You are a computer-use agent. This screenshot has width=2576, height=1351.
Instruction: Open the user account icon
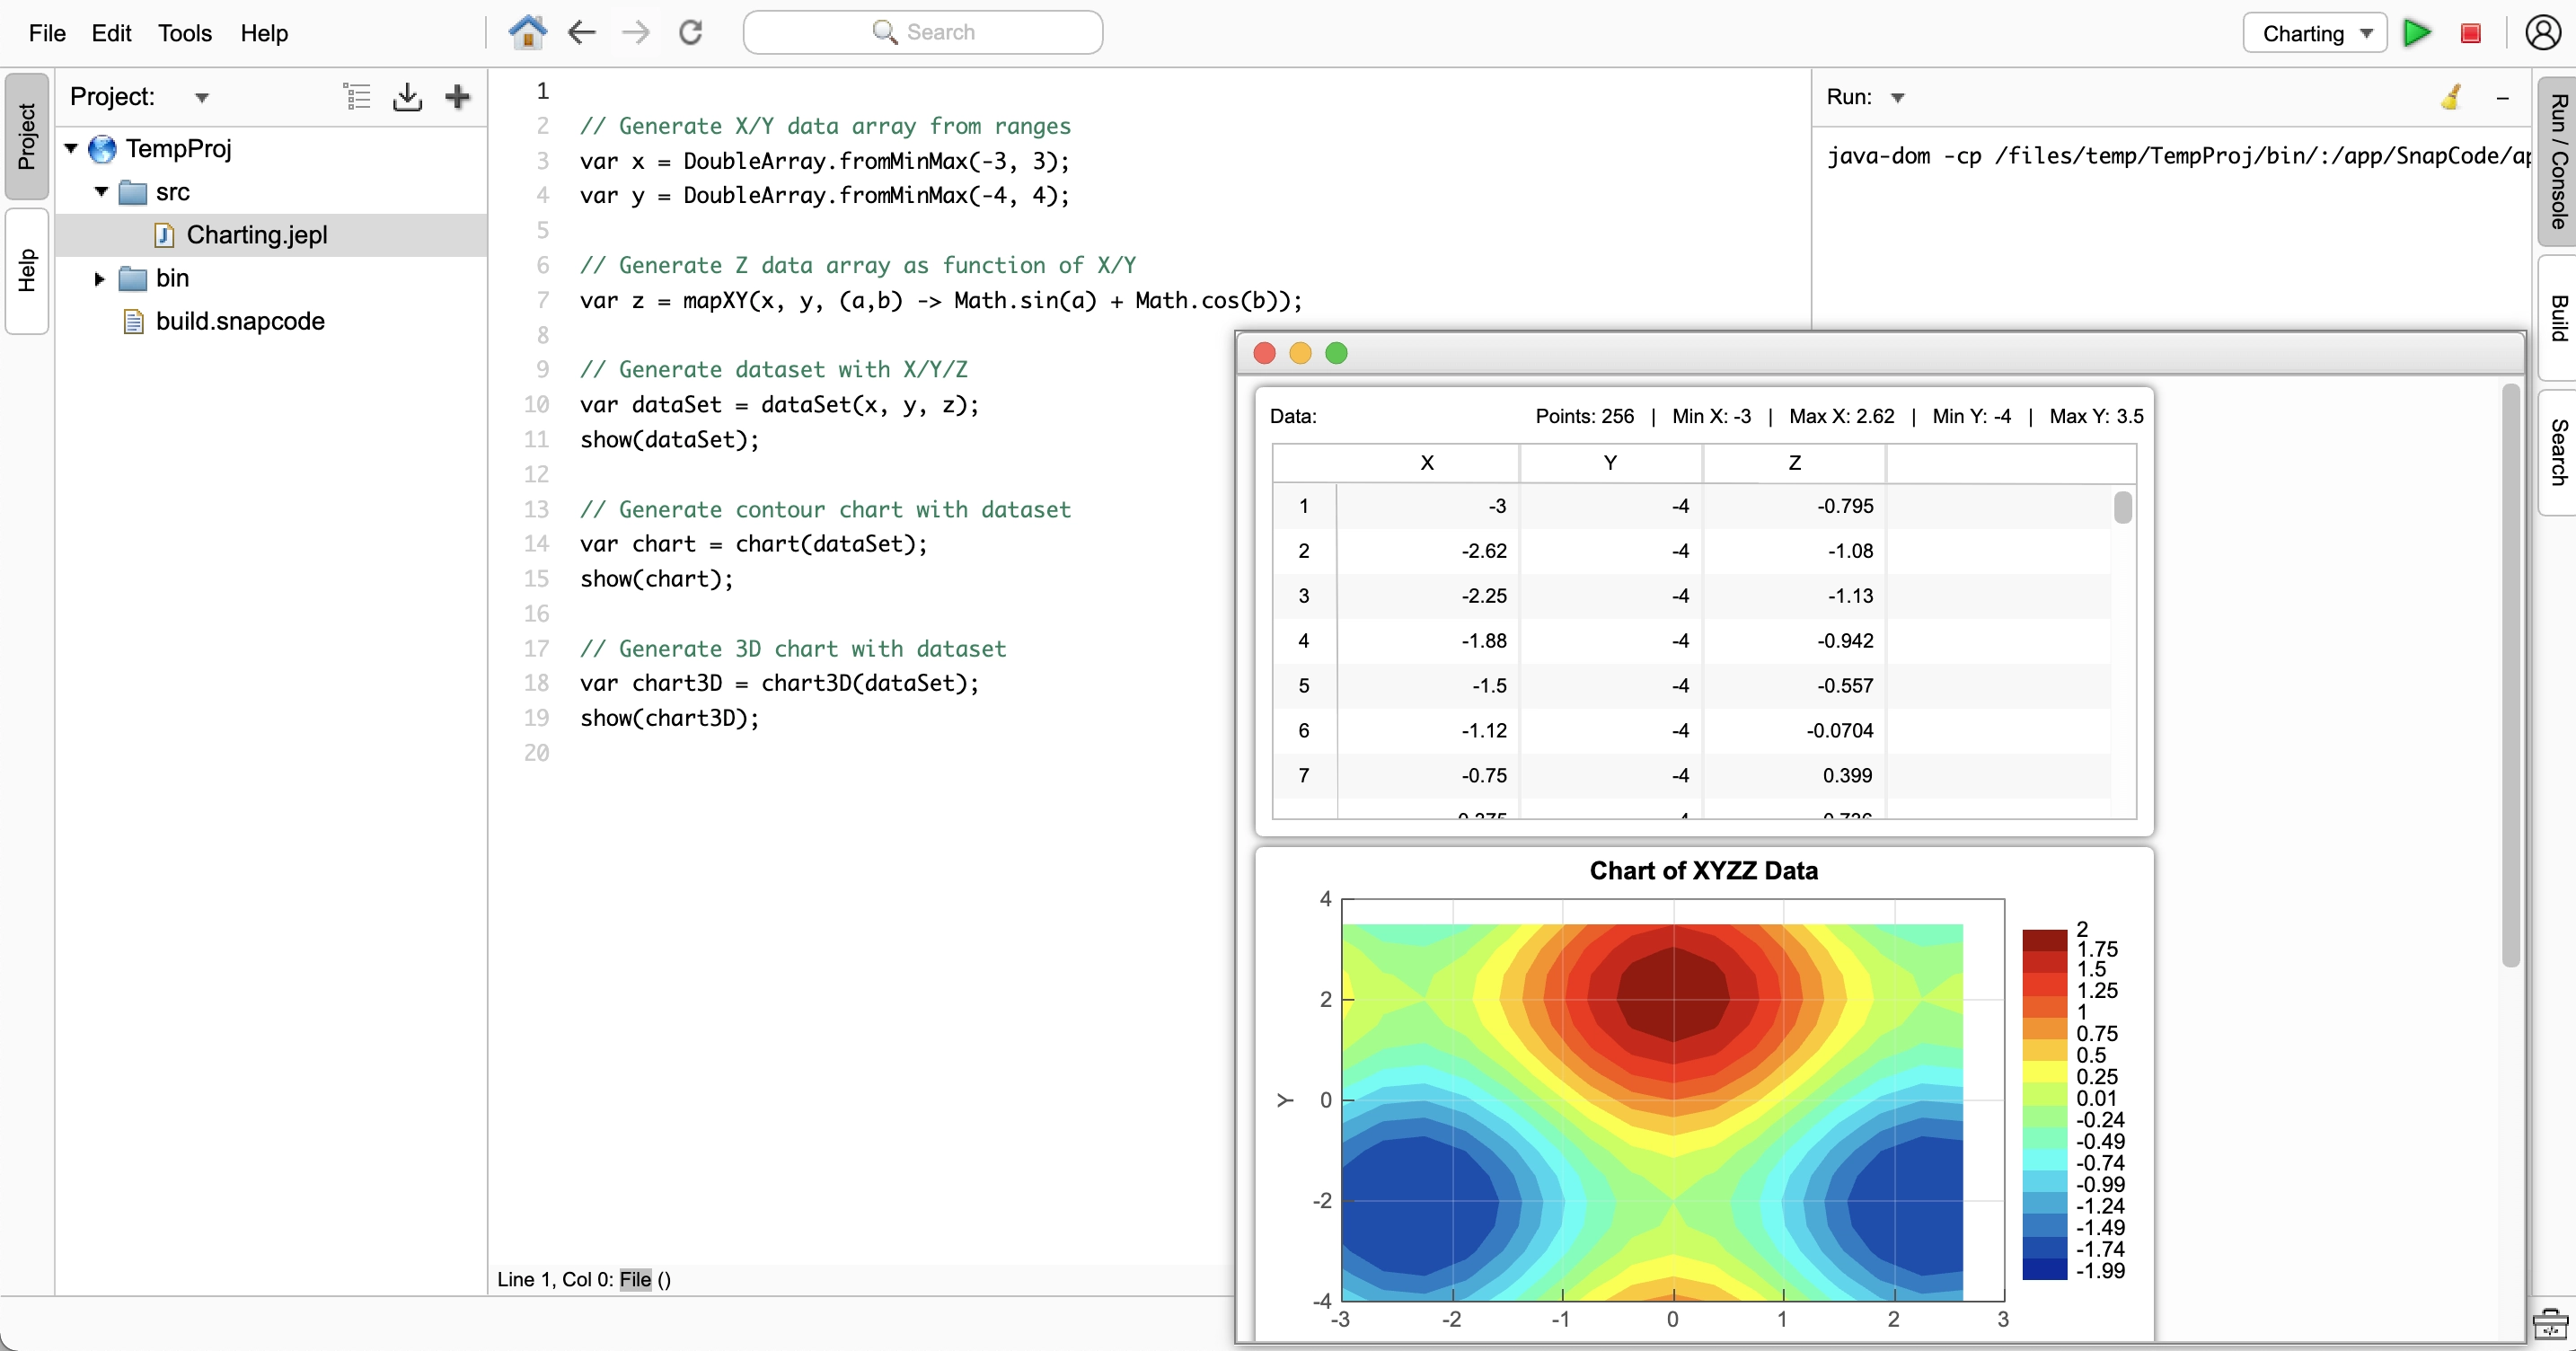click(x=2542, y=32)
